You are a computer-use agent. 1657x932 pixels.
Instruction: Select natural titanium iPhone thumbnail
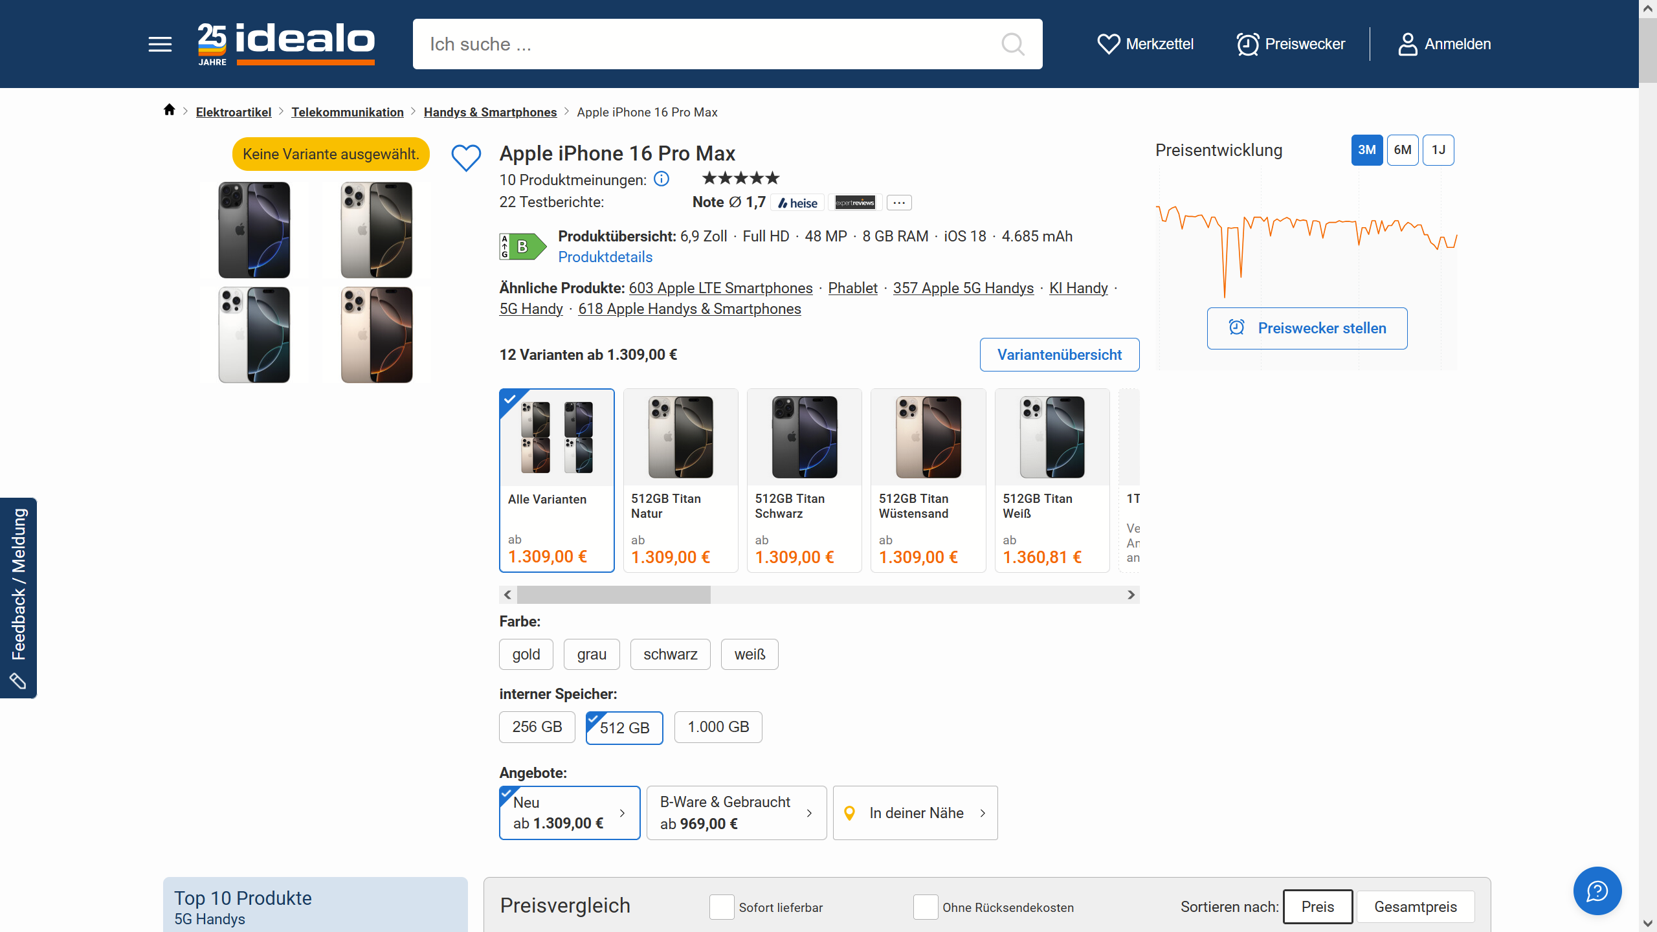click(x=377, y=230)
